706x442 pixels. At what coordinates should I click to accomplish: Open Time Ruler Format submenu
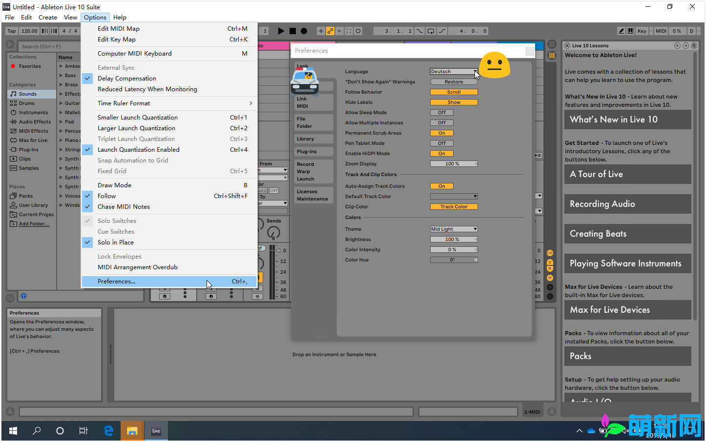click(169, 103)
